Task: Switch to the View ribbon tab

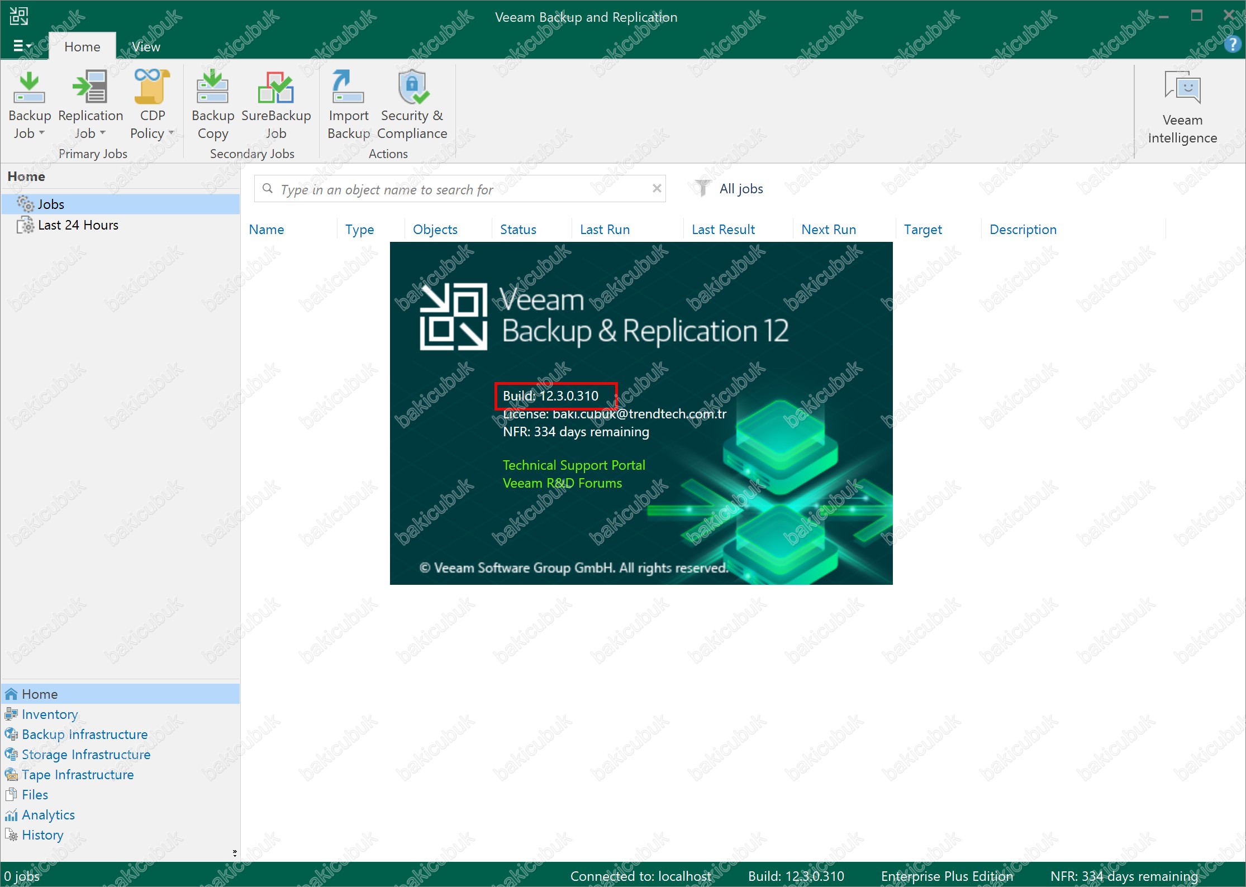Action: pos(146,46)
